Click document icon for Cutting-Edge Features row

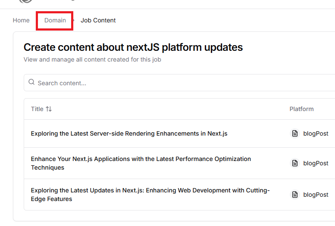tap(295, 195)
